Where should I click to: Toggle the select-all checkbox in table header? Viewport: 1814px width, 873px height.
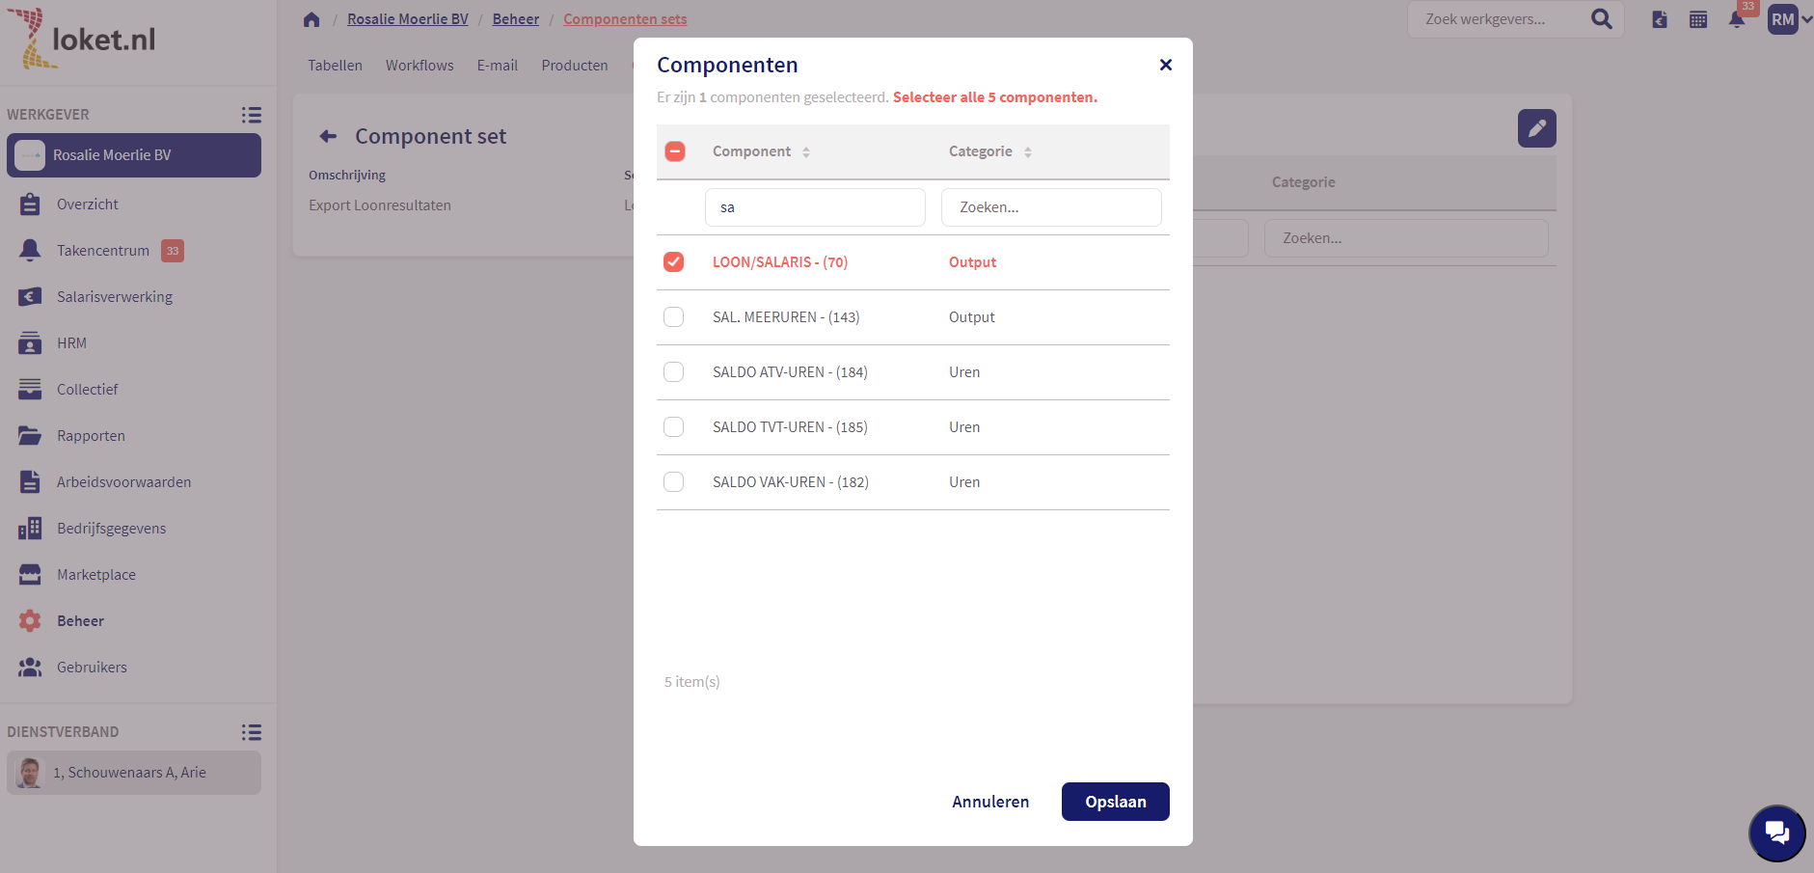click(x=675, y=151)
